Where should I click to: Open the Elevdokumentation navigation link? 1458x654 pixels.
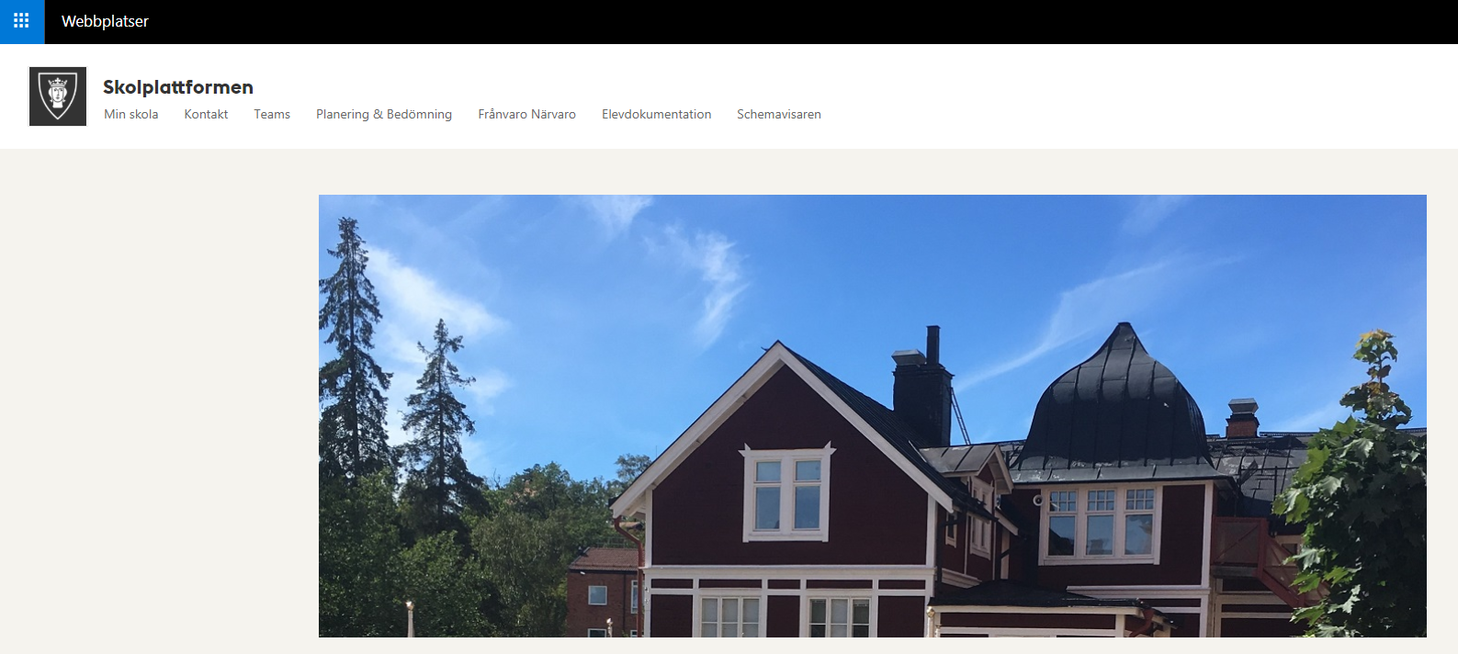656,114
